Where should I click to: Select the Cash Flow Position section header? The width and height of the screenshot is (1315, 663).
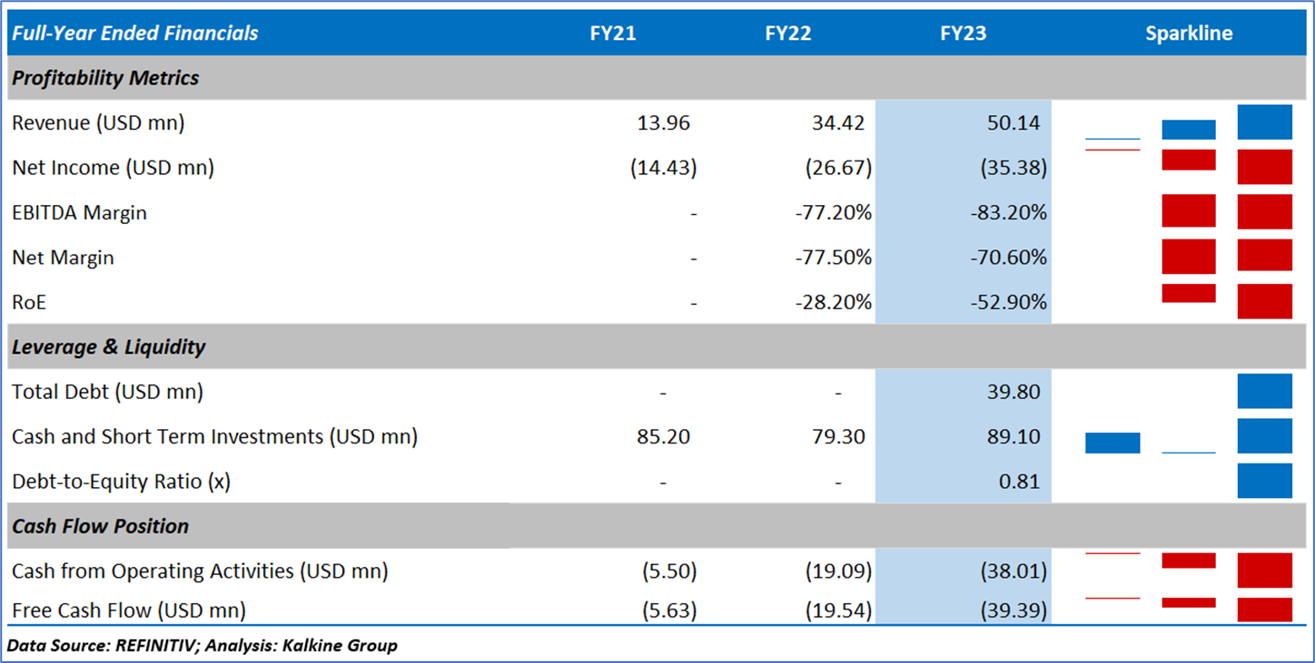(101, 526)
